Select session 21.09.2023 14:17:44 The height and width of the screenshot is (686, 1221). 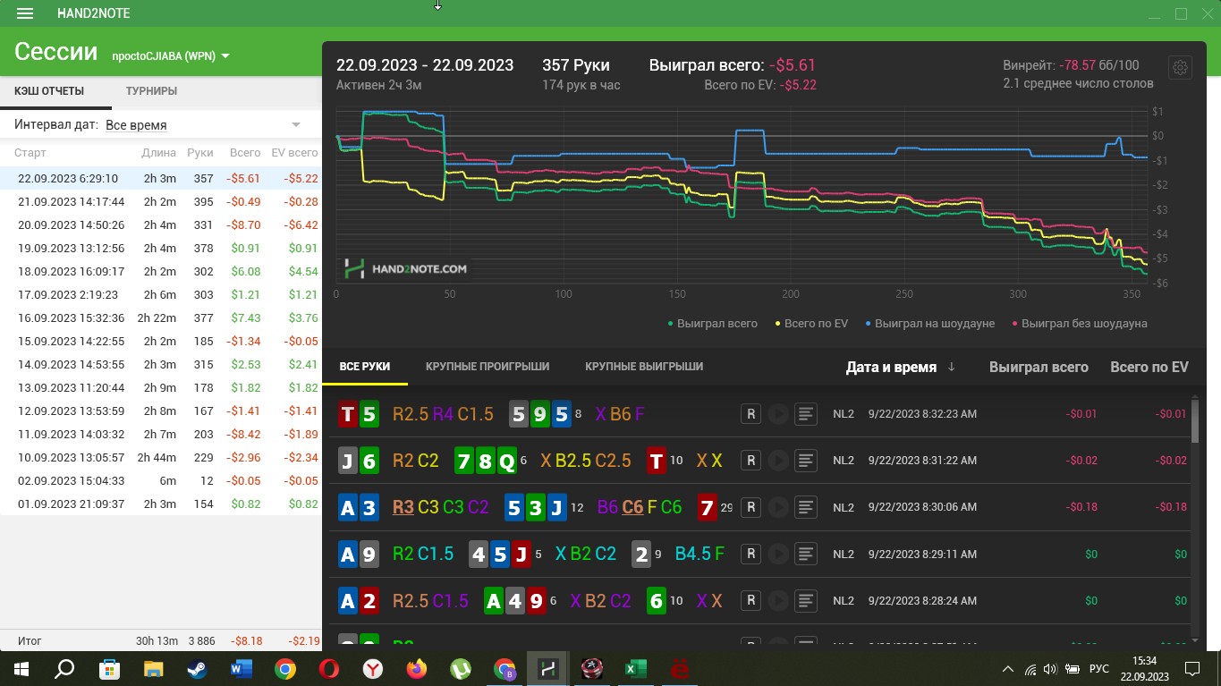click(x=161, y=201)
